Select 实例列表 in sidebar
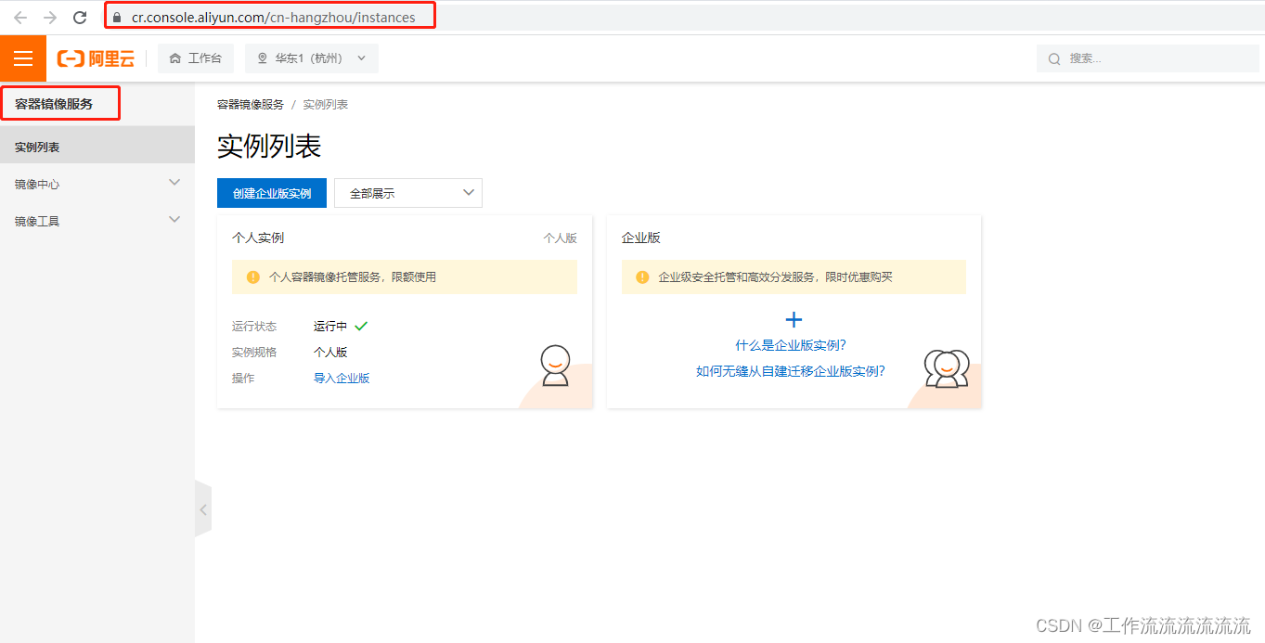The width and height of the screenshot is (1265, 643). [x=97, y=147]
